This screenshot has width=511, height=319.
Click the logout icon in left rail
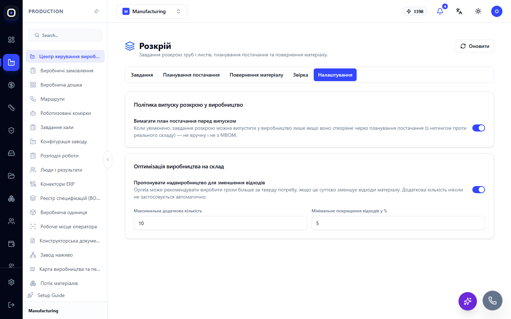pos(11,305)
